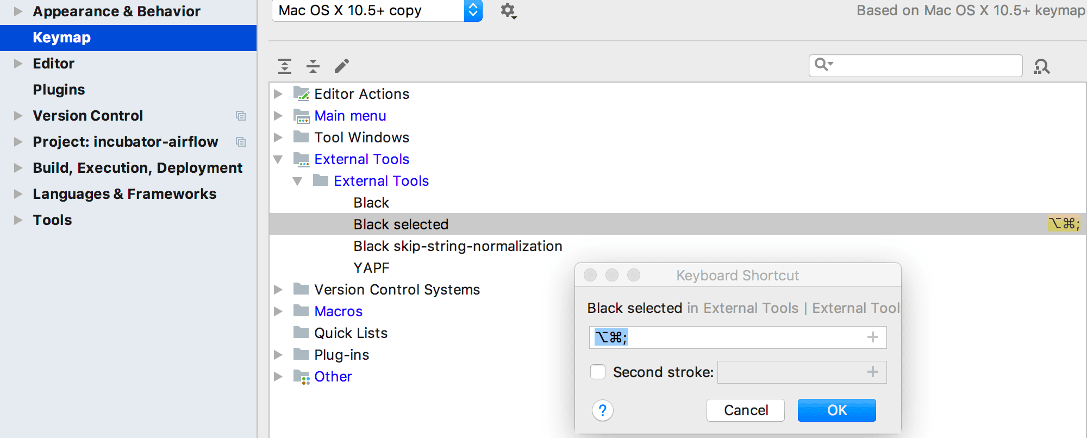Select the YAPF external tool row
The height and width of the screenshot is (438, 1087).
(x=371, y=268)
